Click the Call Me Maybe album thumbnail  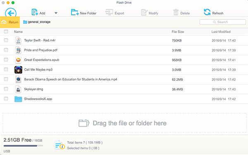point(18,70)
